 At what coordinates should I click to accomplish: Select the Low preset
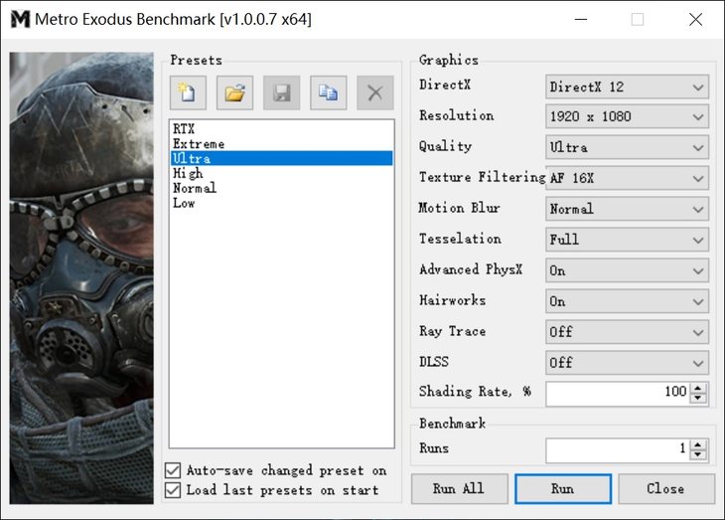coord(282,203)
